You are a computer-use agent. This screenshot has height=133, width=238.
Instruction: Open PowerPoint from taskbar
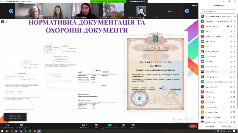pyautogui.click(x=35, y=131)
